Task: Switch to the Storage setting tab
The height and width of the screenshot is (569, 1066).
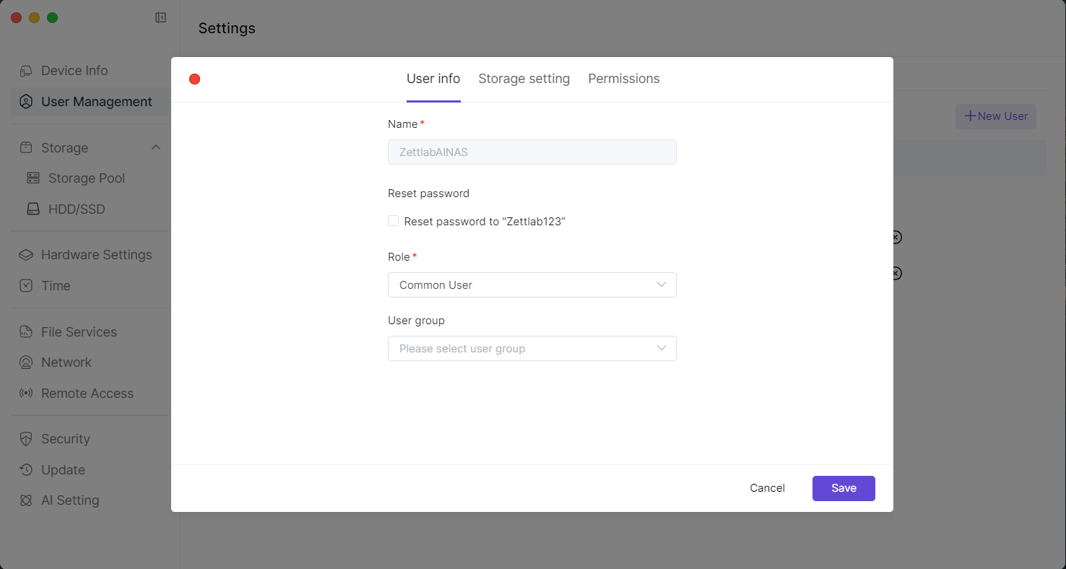Action: coord(524,79)
